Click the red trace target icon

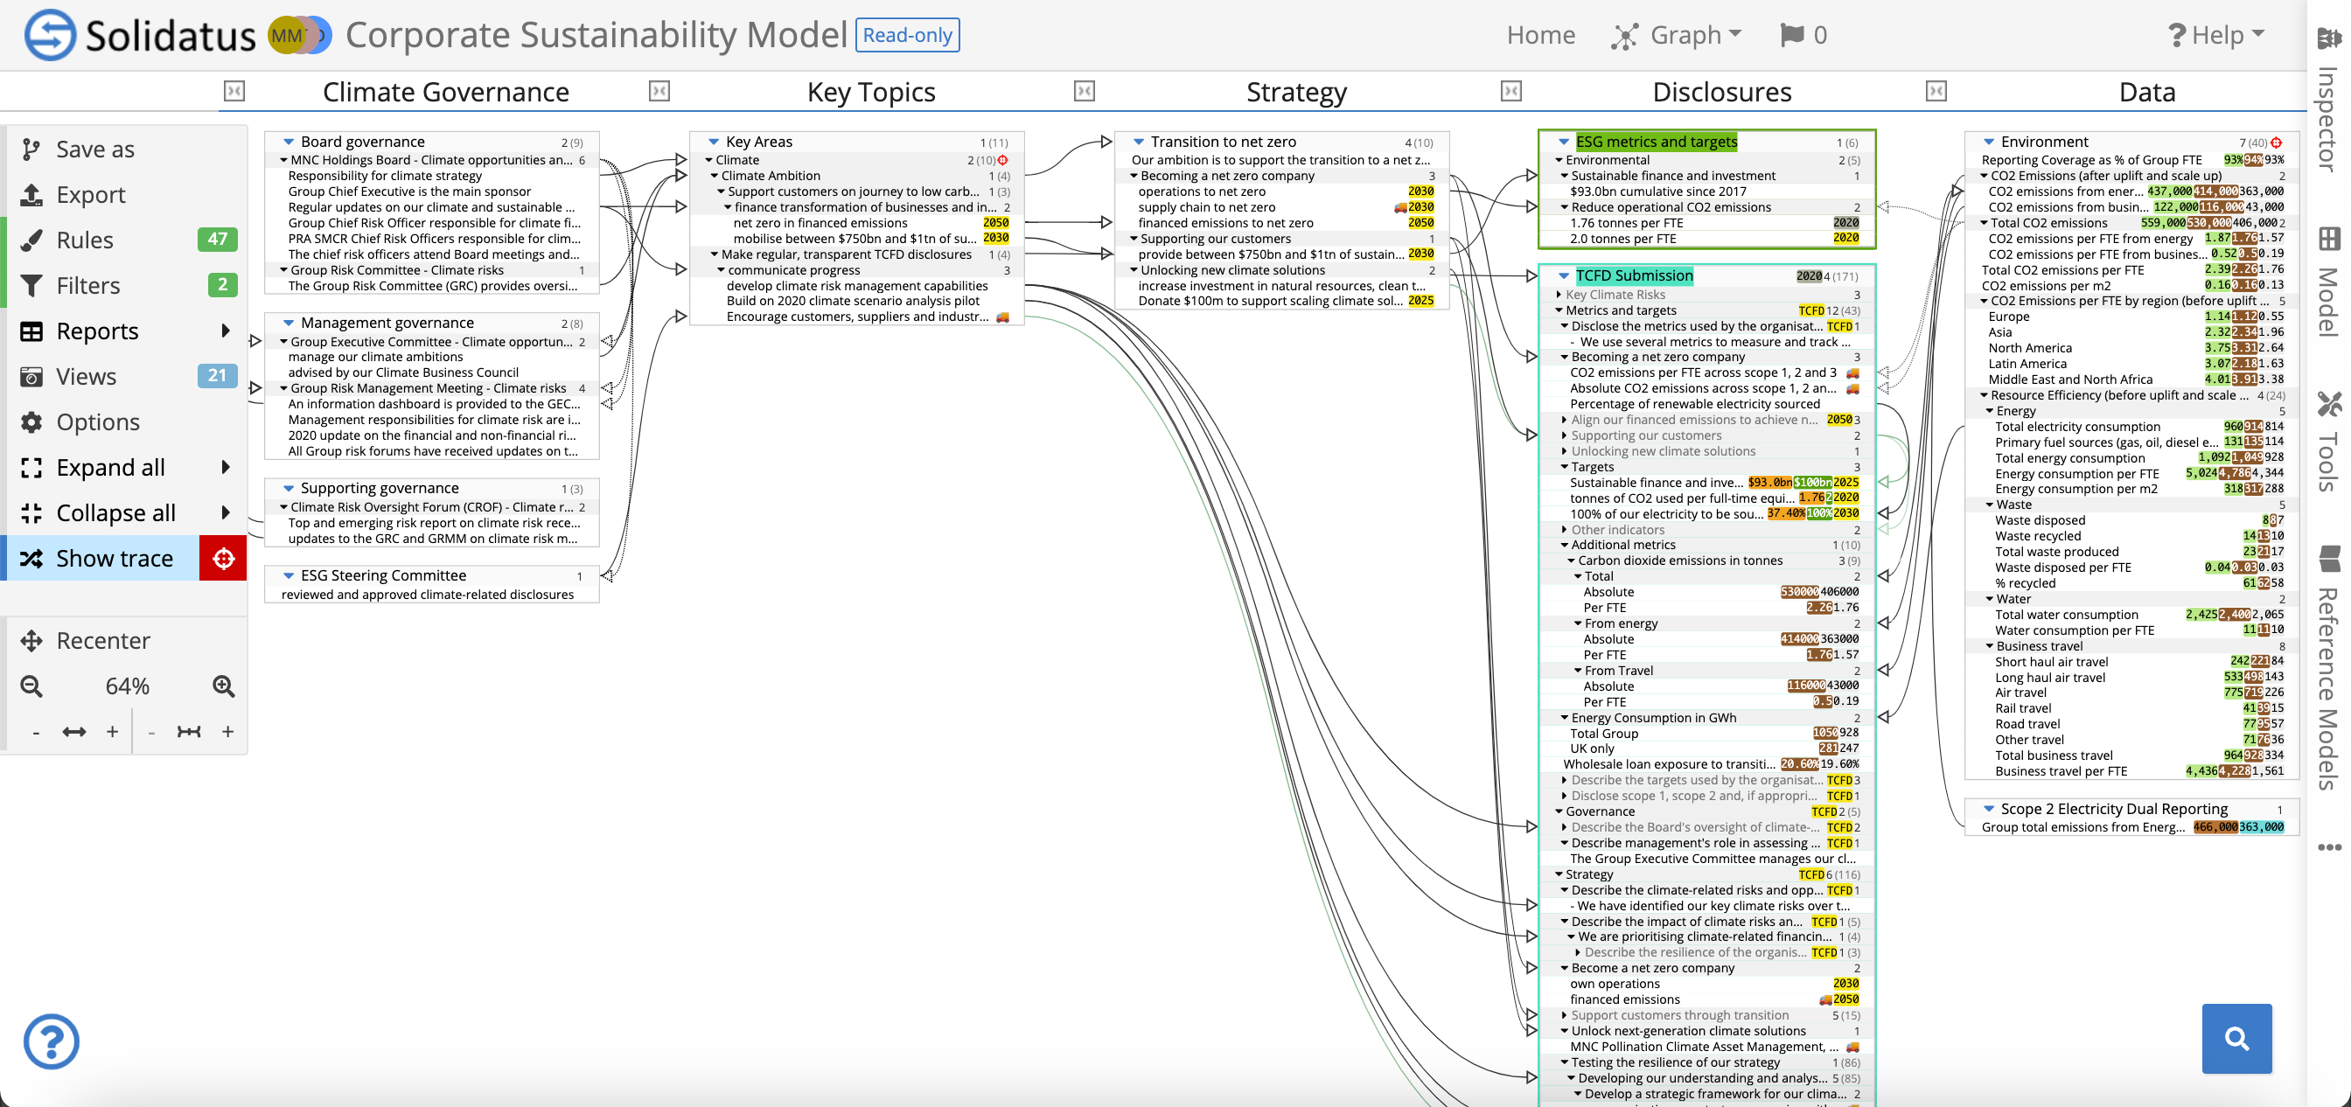(x=224, y=559)
